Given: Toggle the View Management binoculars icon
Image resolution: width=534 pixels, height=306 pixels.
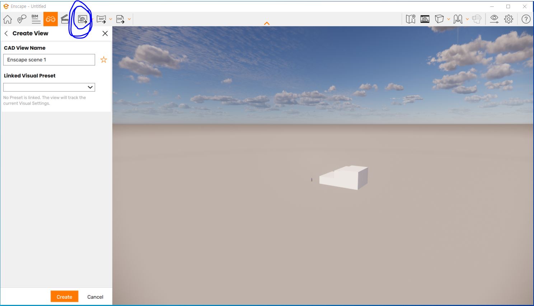Looking at the screenshot, I should coord(51,19).
